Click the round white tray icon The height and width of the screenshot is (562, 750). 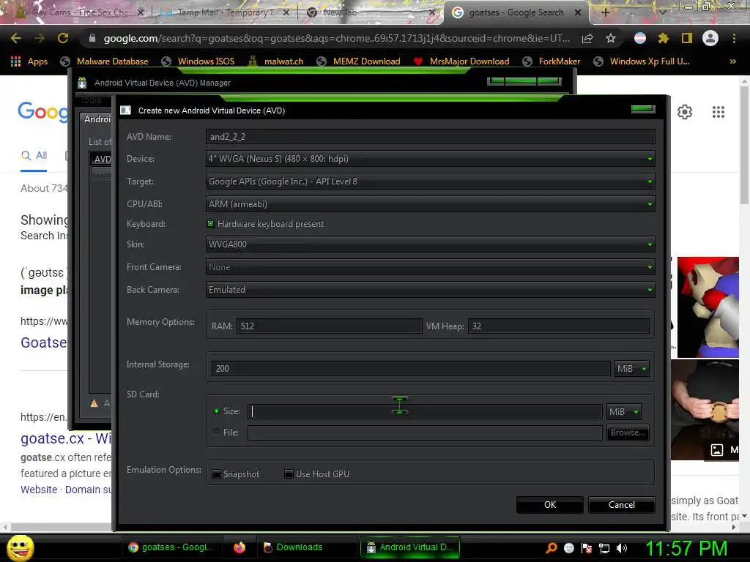(568, 548)
